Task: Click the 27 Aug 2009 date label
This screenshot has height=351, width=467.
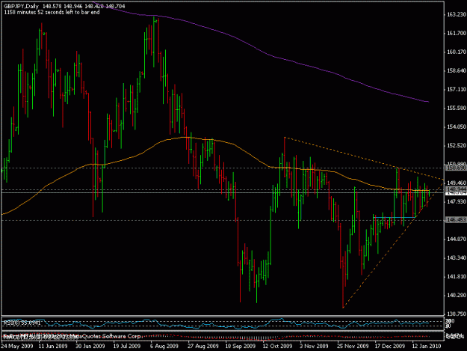Action: click(202, 347)
